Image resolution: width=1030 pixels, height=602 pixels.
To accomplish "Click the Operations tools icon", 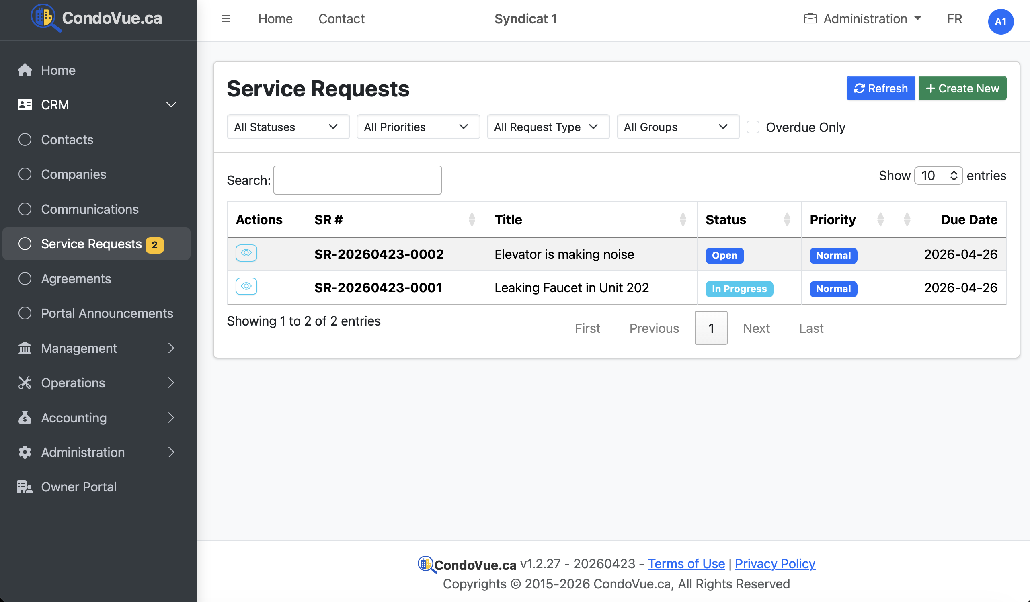I will pos(25,383).
